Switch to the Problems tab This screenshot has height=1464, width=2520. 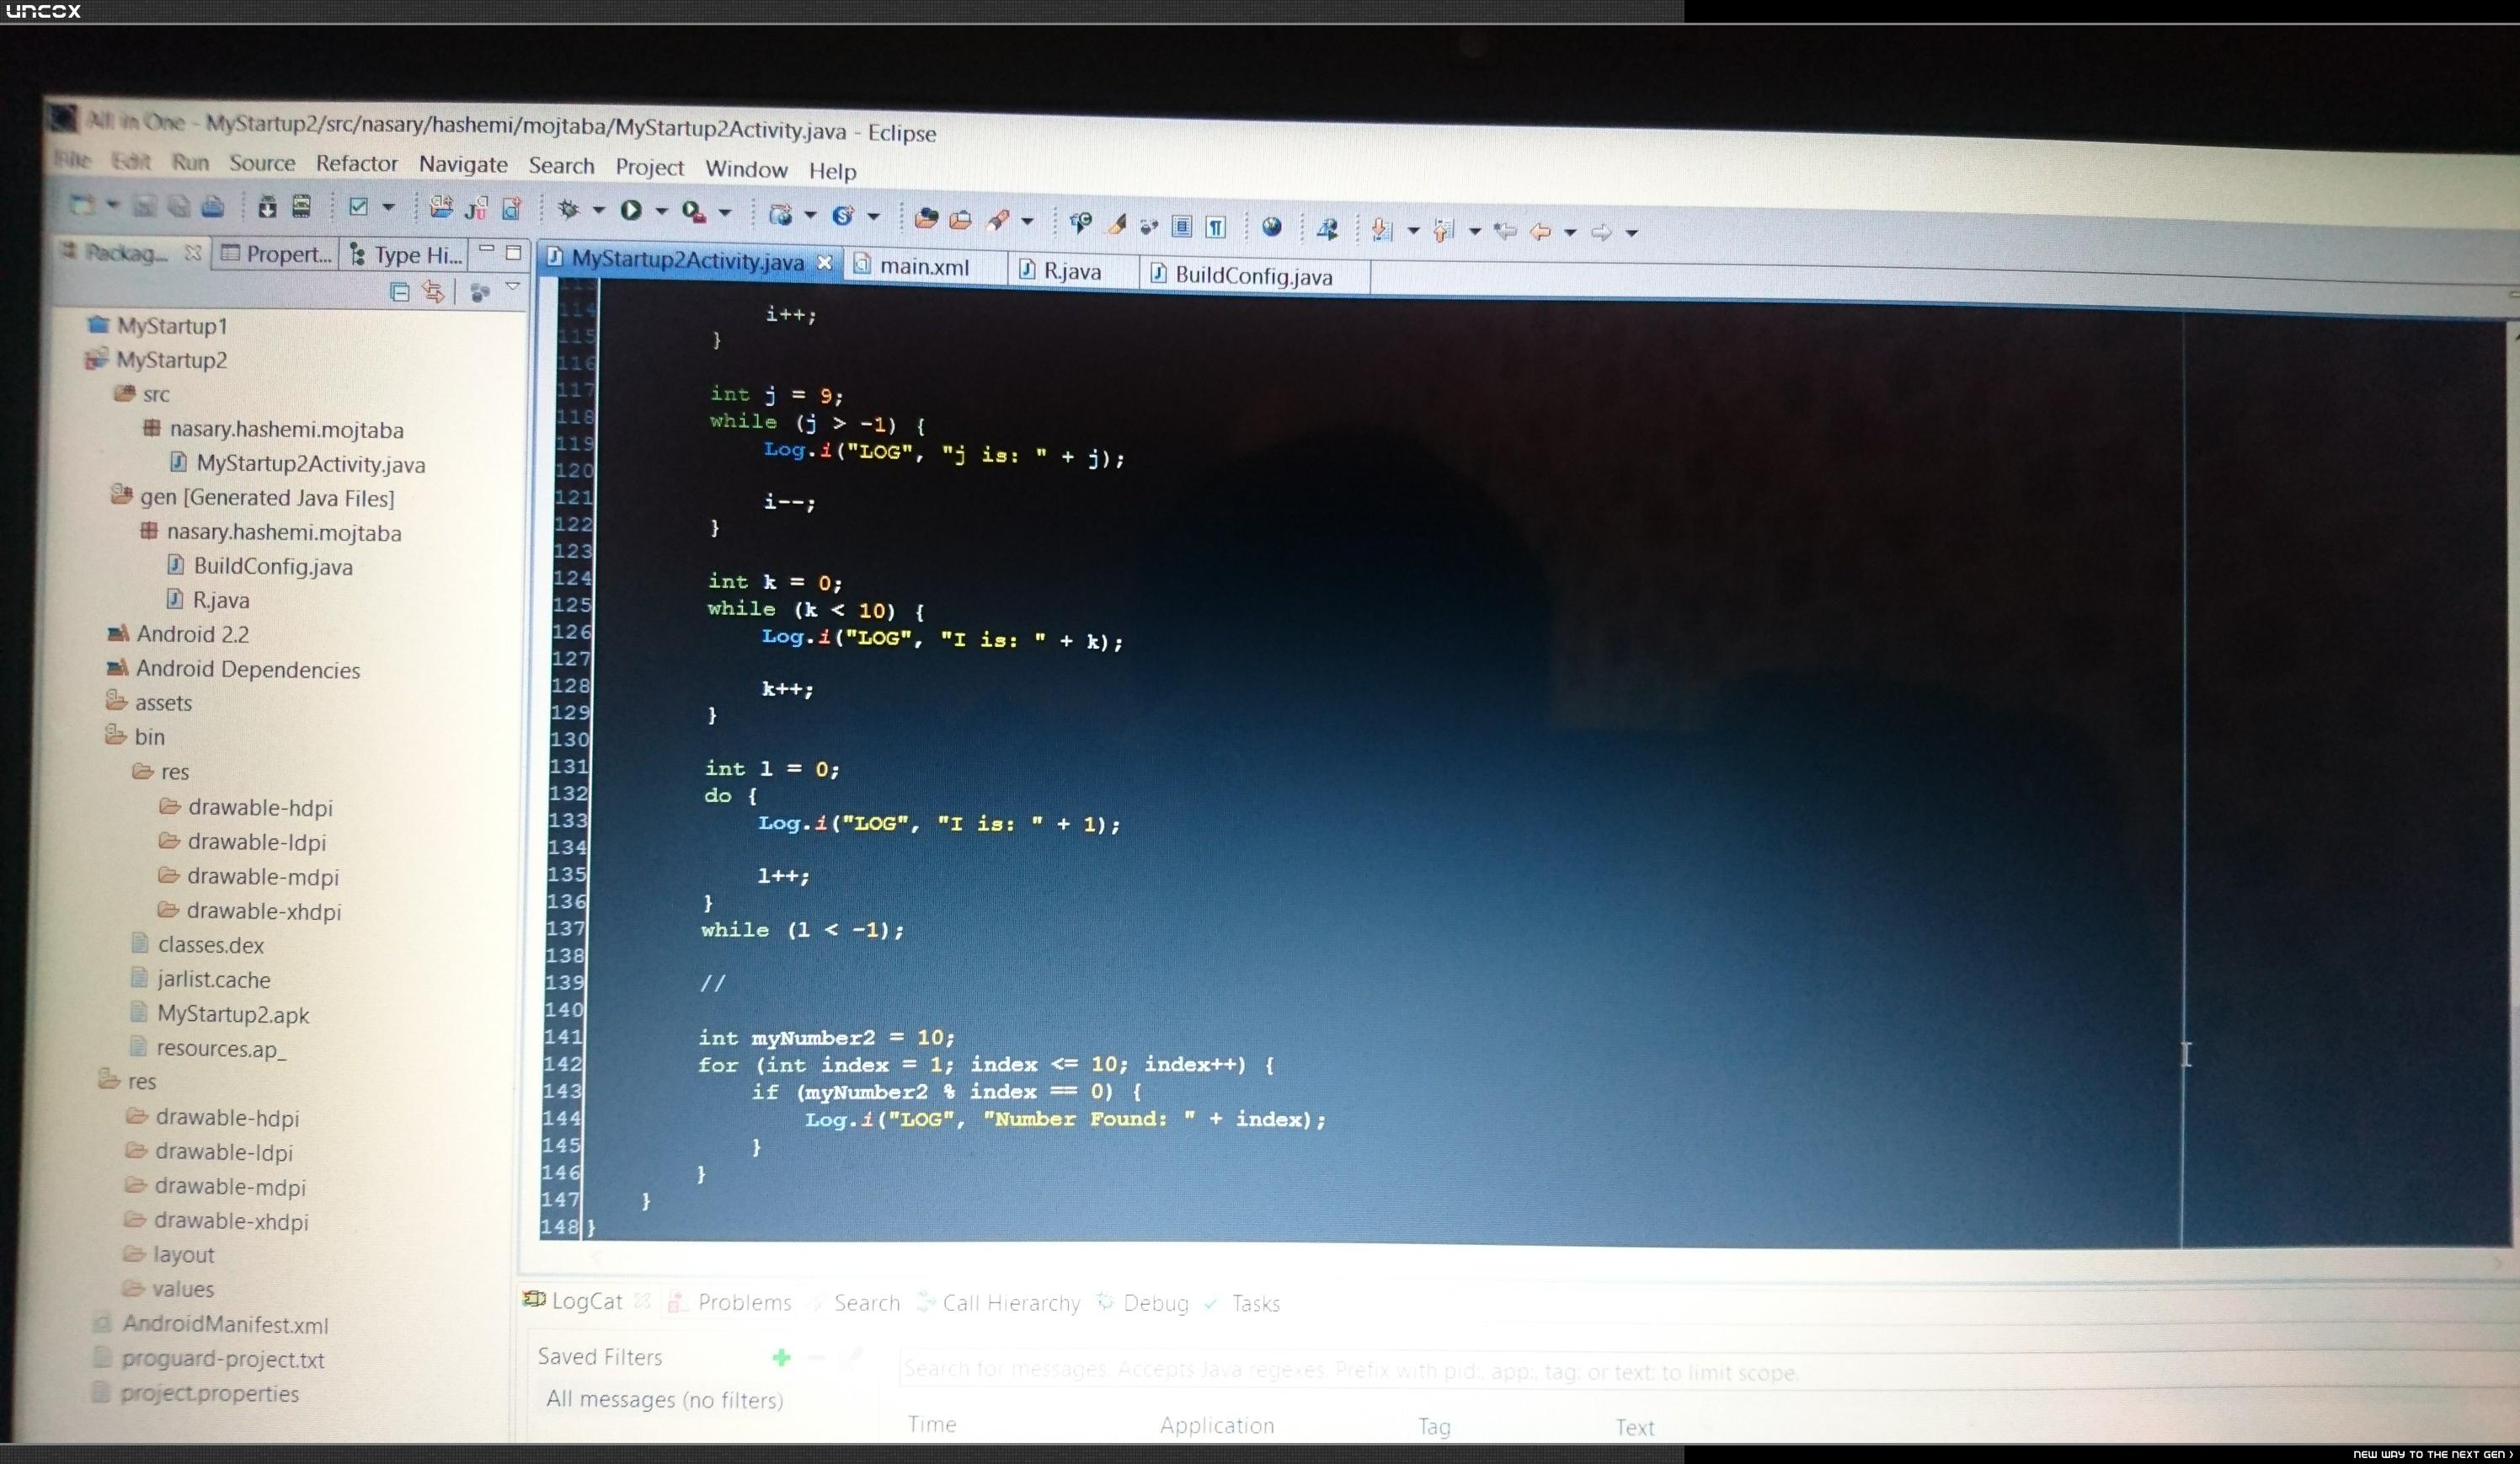coord(732,1302)
